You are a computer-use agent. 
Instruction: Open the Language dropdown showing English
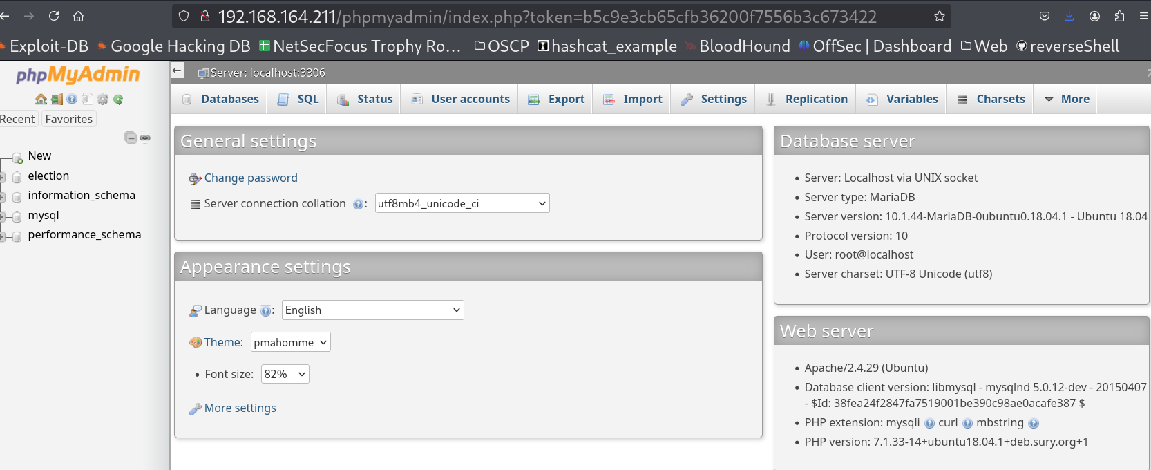pyautogui.click(x=372, y=310)
